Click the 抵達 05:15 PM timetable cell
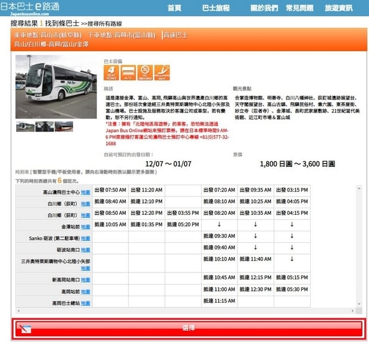This screenshot has width=369, height=348. point(292,278)
